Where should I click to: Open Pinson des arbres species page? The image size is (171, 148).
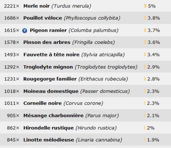point(47,42)
